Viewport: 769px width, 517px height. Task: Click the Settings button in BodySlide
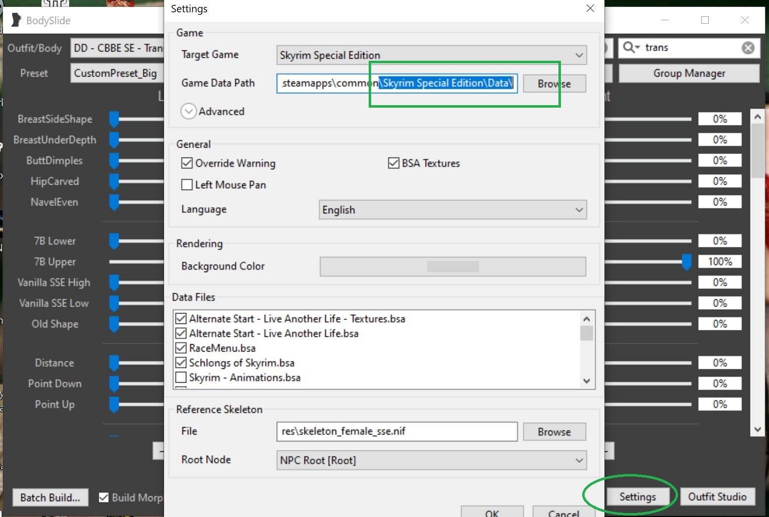[x=638, y=497]
